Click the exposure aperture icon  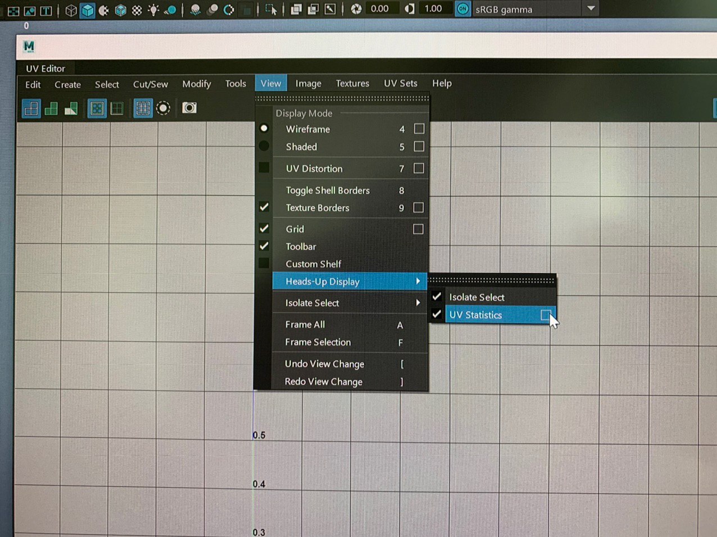tap(356, 9)
